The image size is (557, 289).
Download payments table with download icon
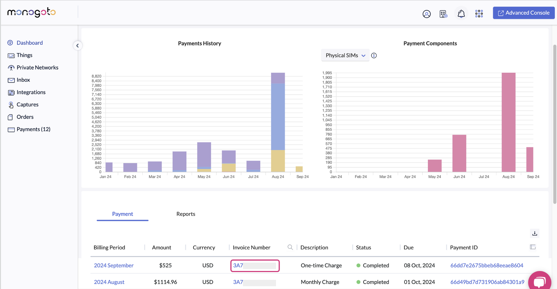(x=535, y=234)
